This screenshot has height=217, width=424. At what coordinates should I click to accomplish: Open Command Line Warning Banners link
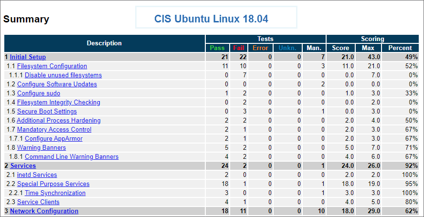pyautogui.click(x=72, y=157)
